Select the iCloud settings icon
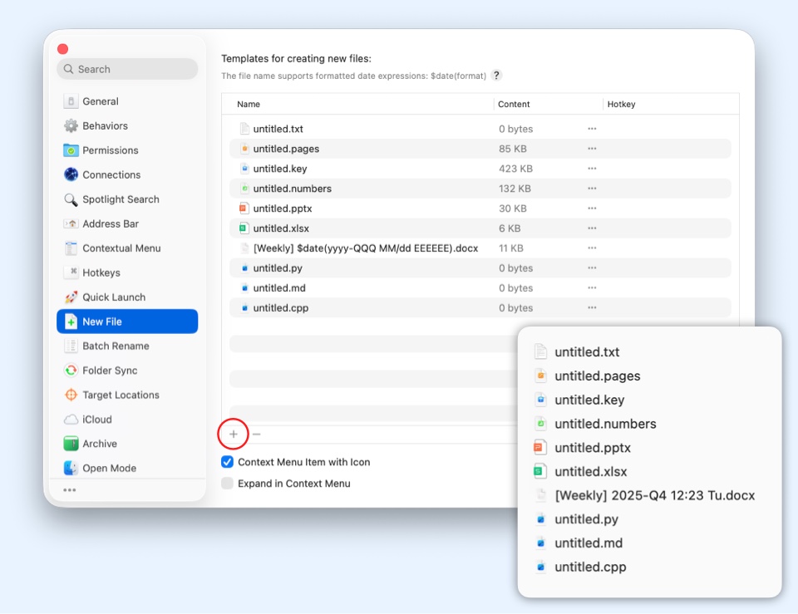 click(x=72, y=419)
